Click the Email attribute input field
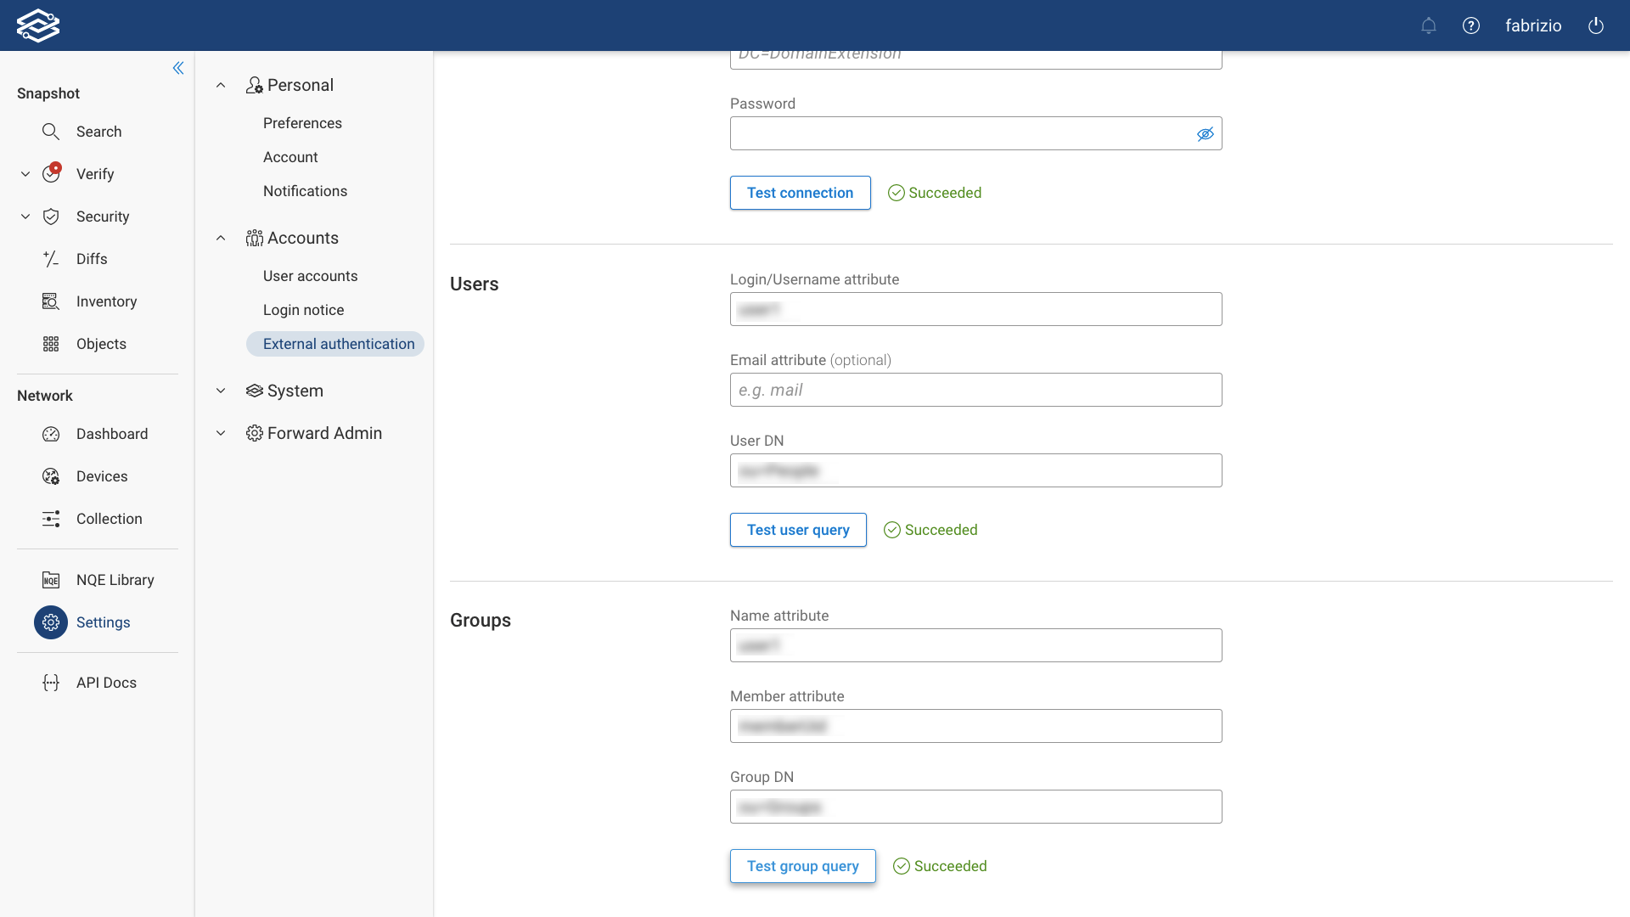The height and width of the screenshot is (917, 1630). click(x=975, y=390)
